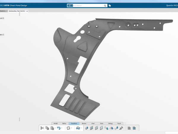Close the Automotive_Part_End A.1 tab
The image size is (178, 134).
(x=27, y=11)
